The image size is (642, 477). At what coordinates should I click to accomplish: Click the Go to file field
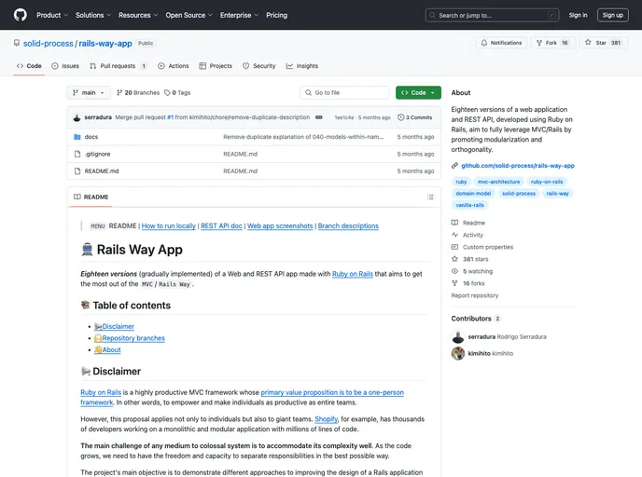(x=345, y=93)
